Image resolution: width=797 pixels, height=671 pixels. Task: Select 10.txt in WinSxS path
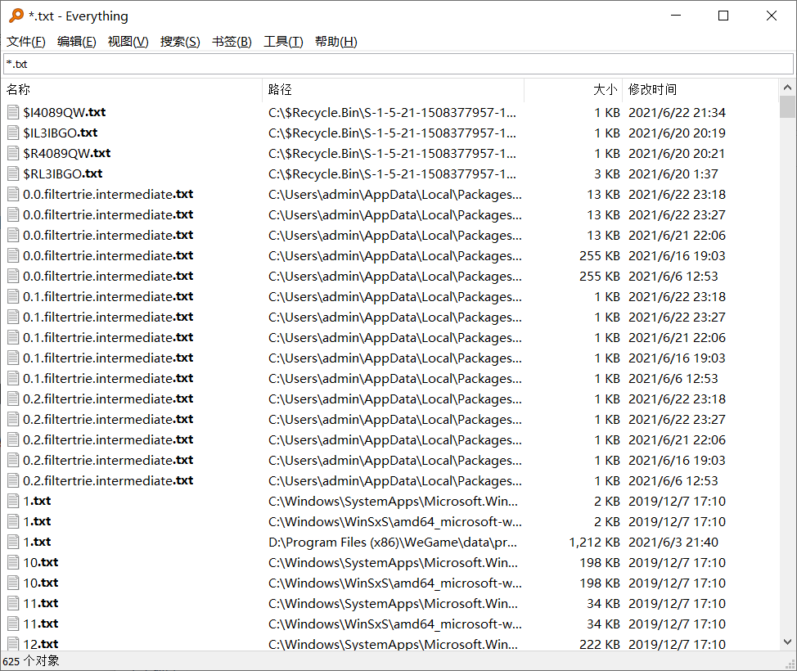tap(41, 583)
